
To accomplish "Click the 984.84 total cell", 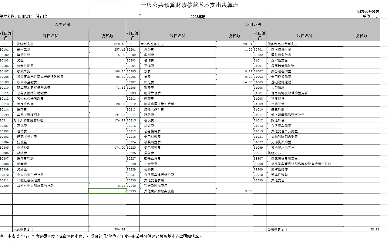I will click(107, 229).
